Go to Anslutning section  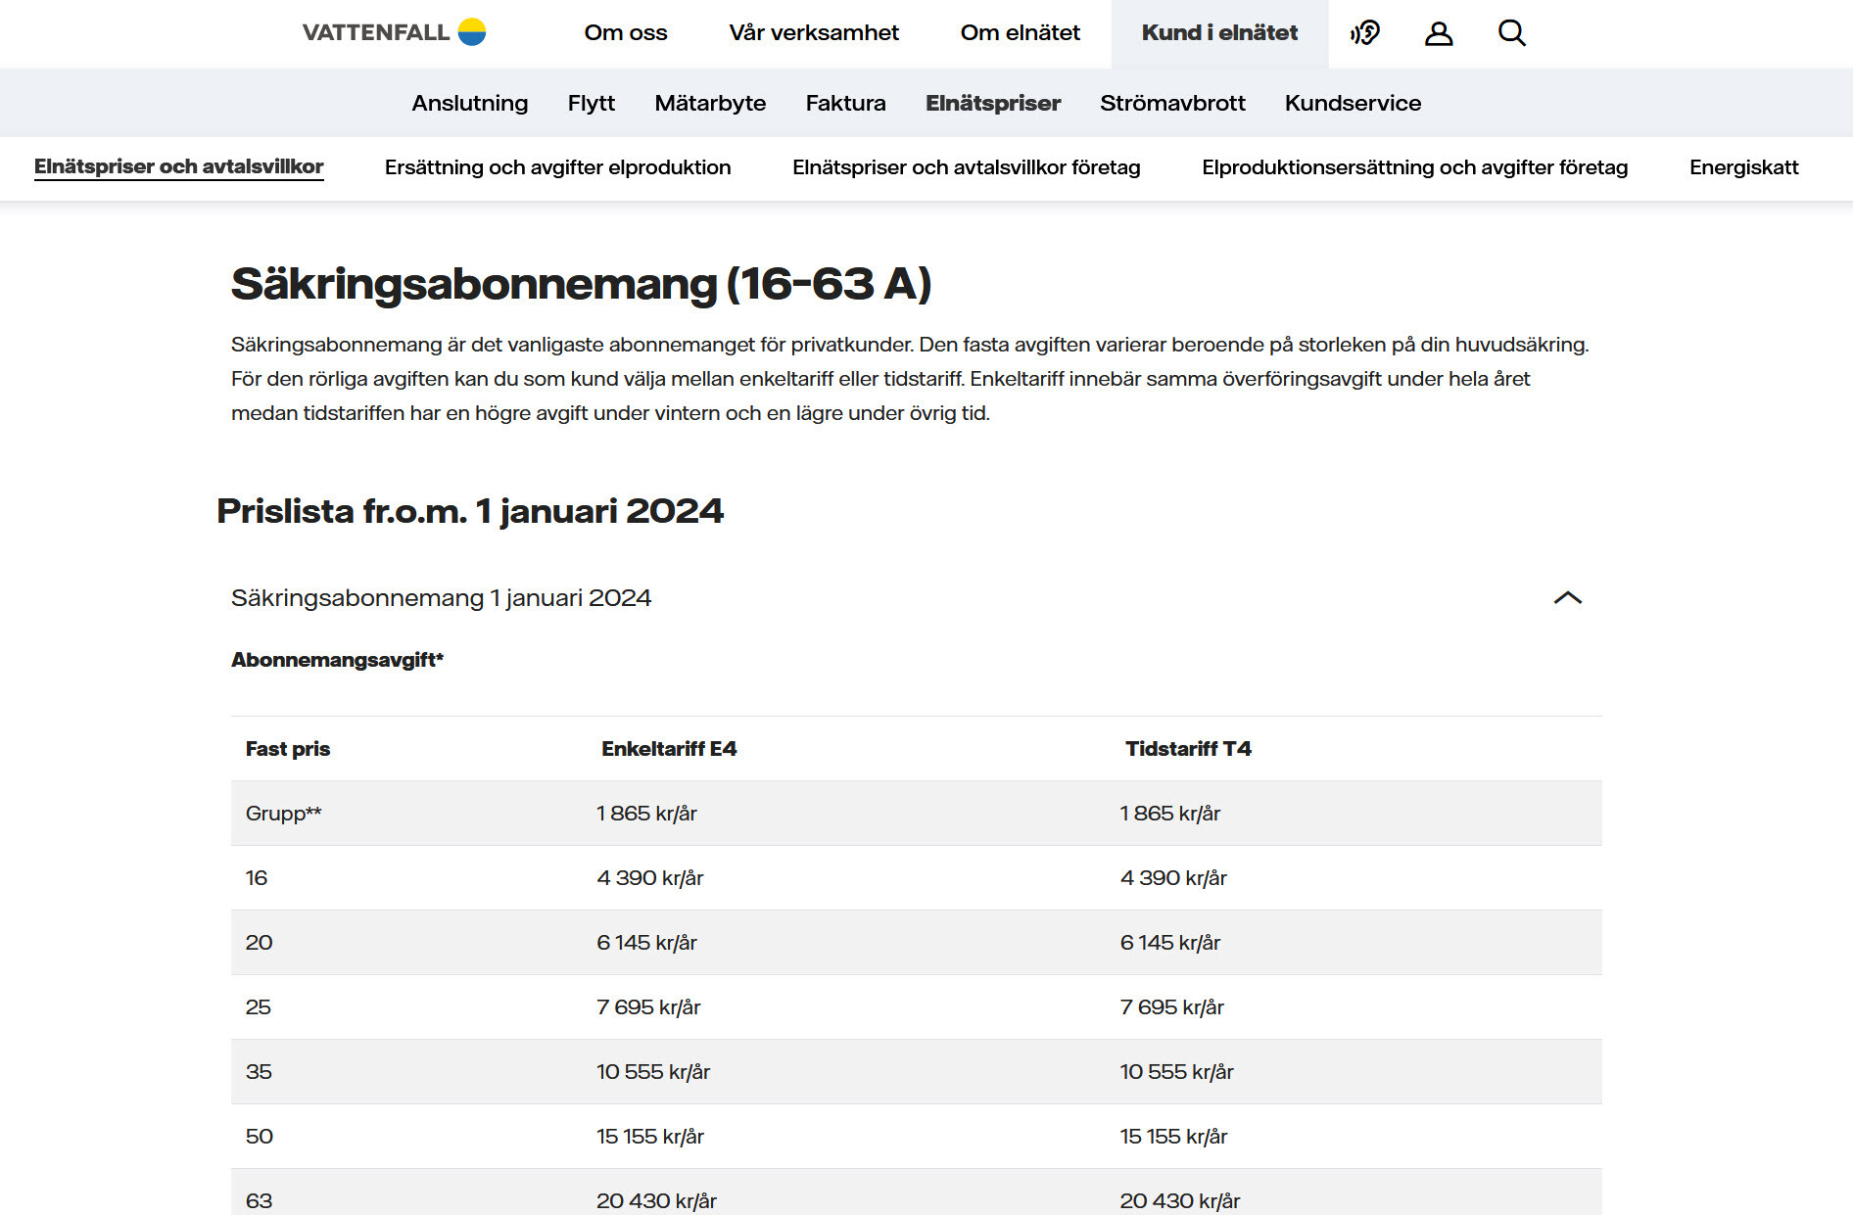(469, 103)
